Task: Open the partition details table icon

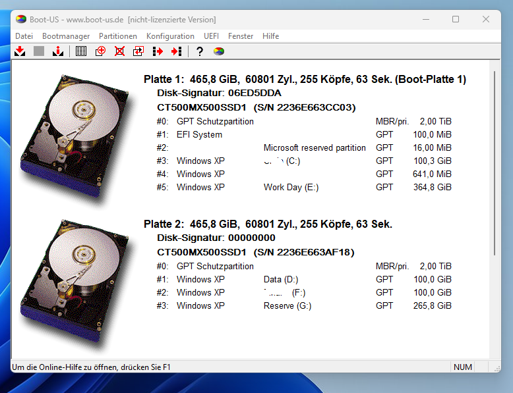Action: pyautogui.click(x=81, y=51)
